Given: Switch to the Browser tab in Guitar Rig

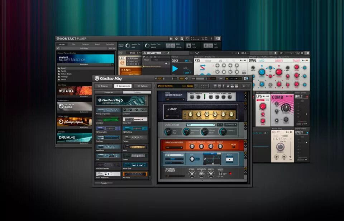Looking at the screenshot, I should [103, 86].
